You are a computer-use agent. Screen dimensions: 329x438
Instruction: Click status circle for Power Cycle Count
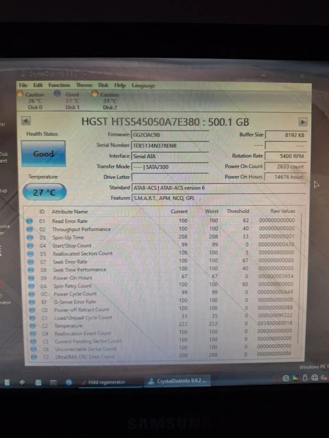[32, 294]
